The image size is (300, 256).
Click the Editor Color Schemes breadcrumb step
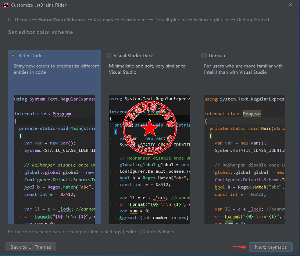63,20
